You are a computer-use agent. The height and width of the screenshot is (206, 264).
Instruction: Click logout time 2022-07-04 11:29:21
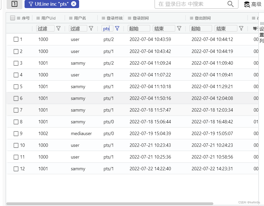click(212, 87)
